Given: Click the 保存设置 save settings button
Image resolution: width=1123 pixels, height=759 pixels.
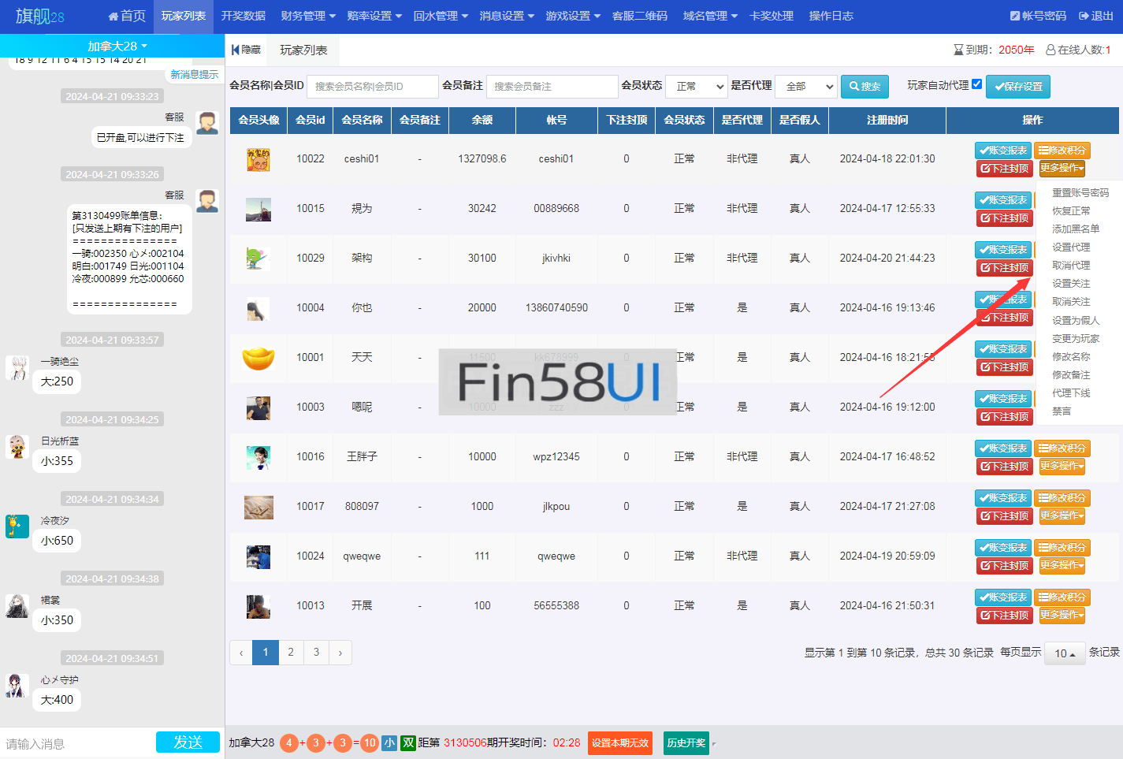Looking at the screenshot, I should coord(1017,87).
